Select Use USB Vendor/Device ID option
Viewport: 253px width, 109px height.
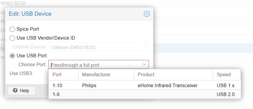click(x=12, y=38)
